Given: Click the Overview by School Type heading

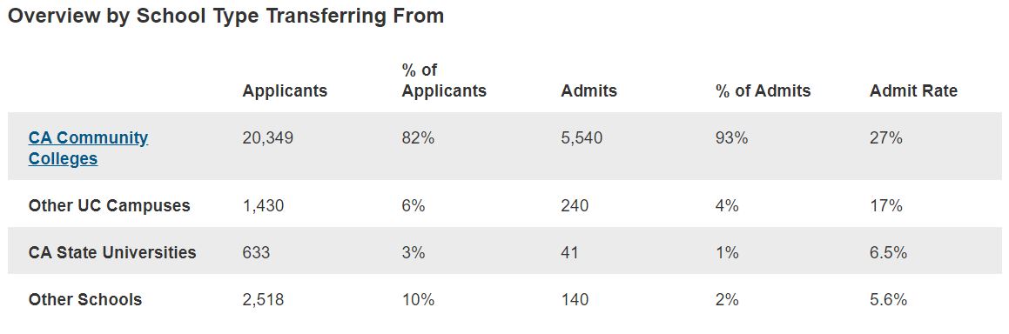Looking at the screenshot, I should pyautogui.click(x=225, y=17).
